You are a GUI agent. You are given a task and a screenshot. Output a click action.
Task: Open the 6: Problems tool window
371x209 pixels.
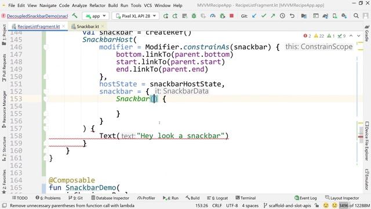point(48,198)
